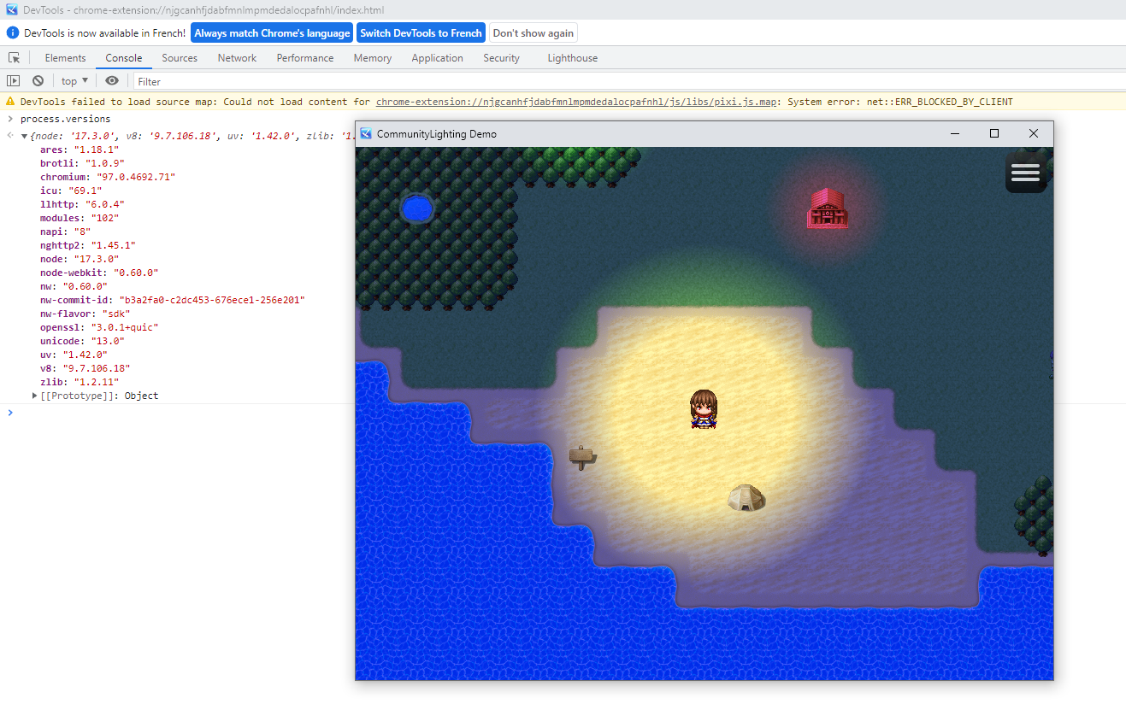The height and width of the screenshot is (704, 1126).
Task: Open the pixi.js.map source map link
Action: pos(577,102)
